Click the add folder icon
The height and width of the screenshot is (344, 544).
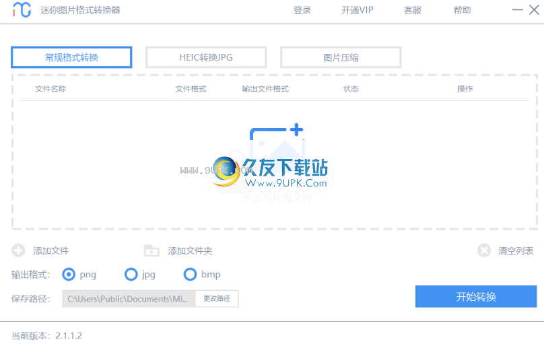(151, 250)
